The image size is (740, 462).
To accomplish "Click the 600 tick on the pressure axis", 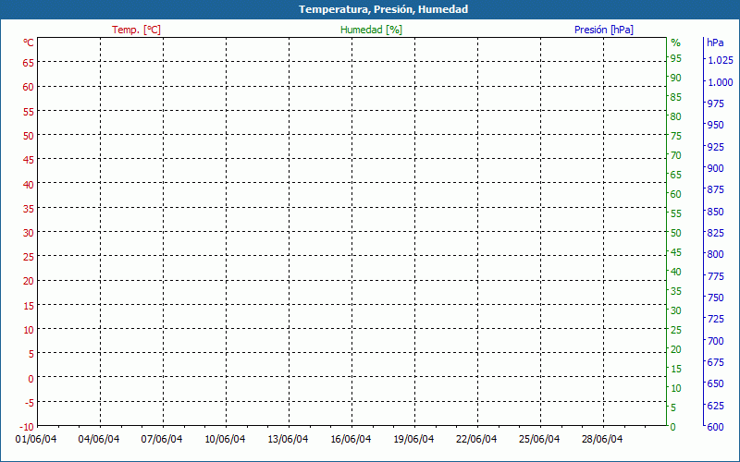I will click(716, 427).
